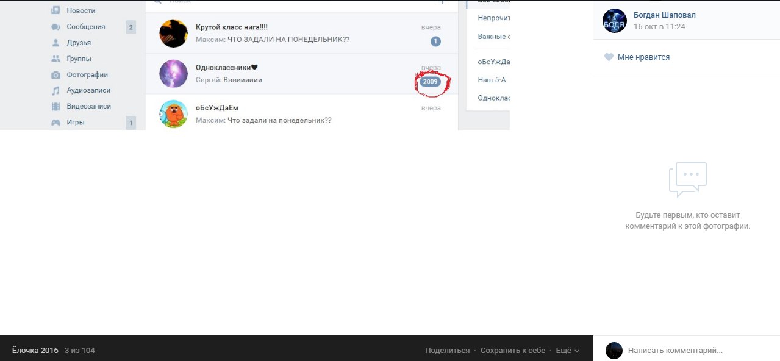Open chat Крутой класс нига!!!!
The height and width of the screenshot is (361, 780).
(301, 34)
